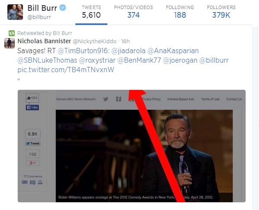The height and width of the screenshot is (210, 259).
Task: Click the Tweet share button
Action: tap(33, 143)
